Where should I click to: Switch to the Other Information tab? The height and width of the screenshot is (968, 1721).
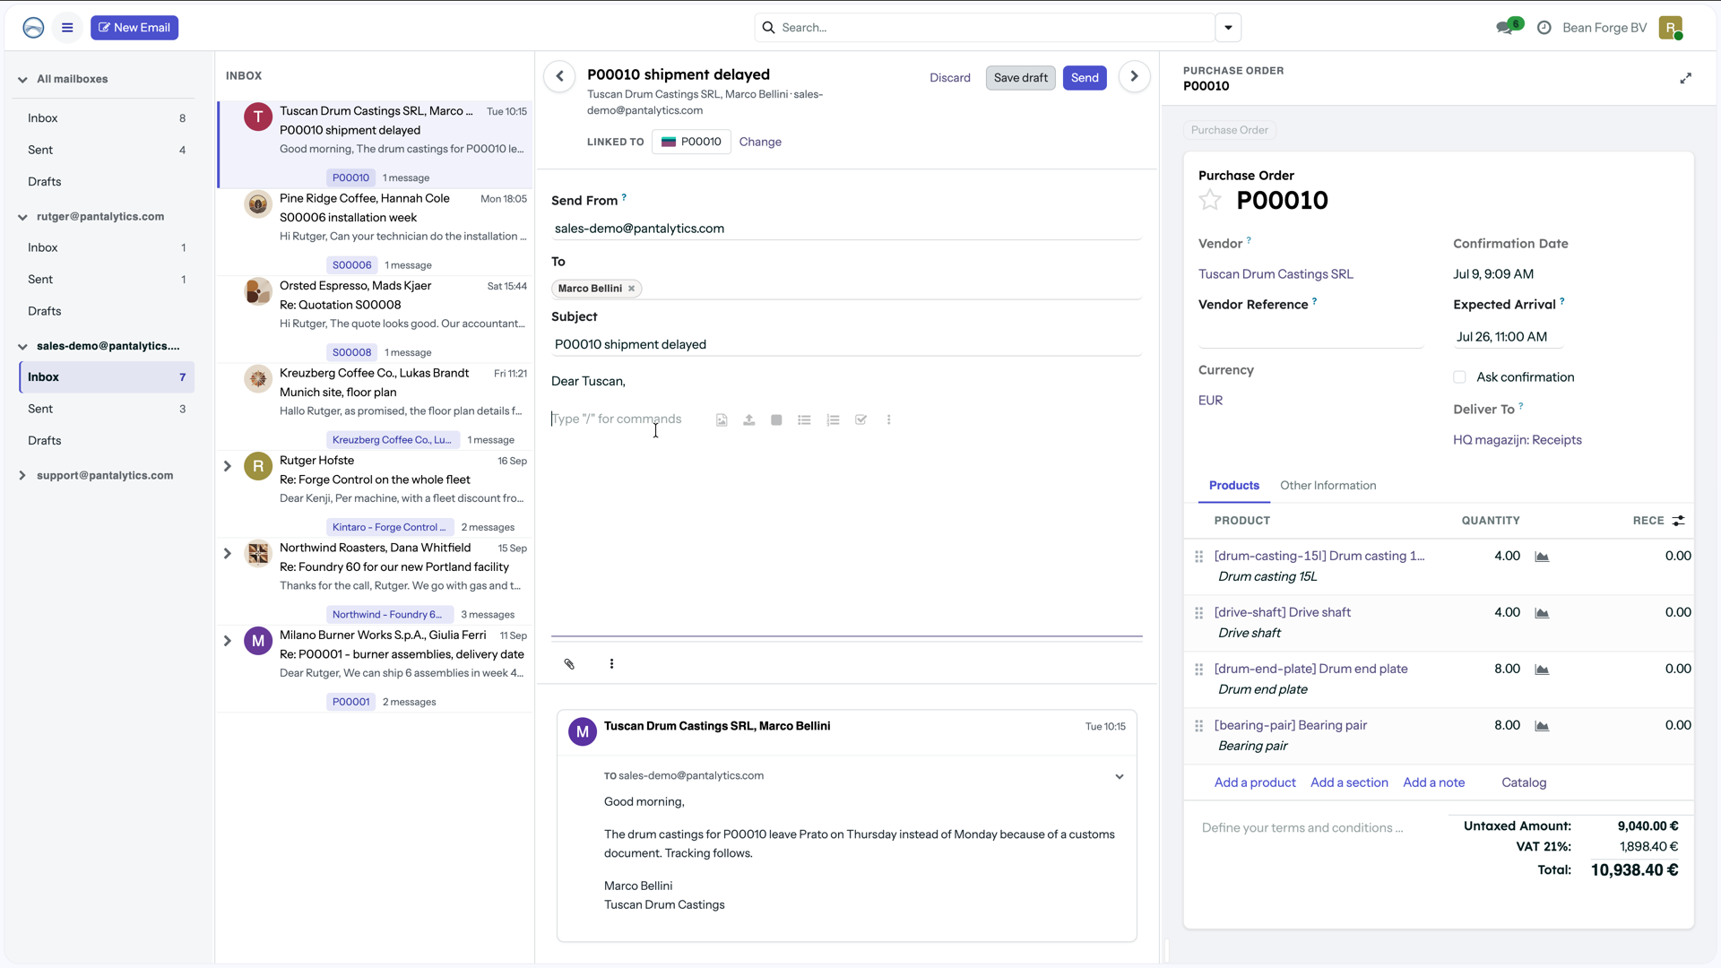[x=1328, y=486]
